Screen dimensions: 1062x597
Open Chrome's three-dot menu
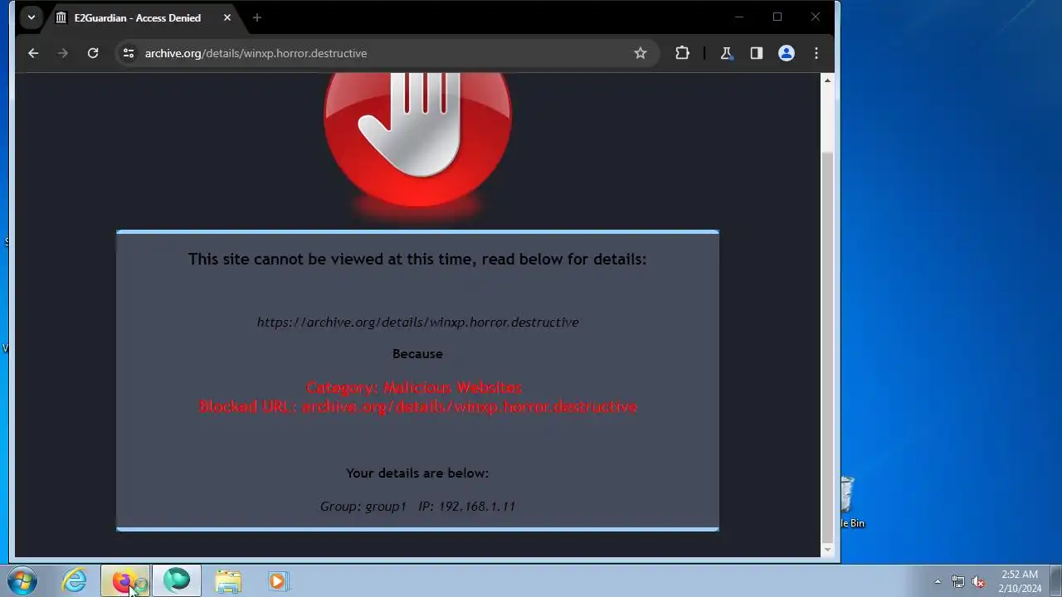(x=816, y=53)
